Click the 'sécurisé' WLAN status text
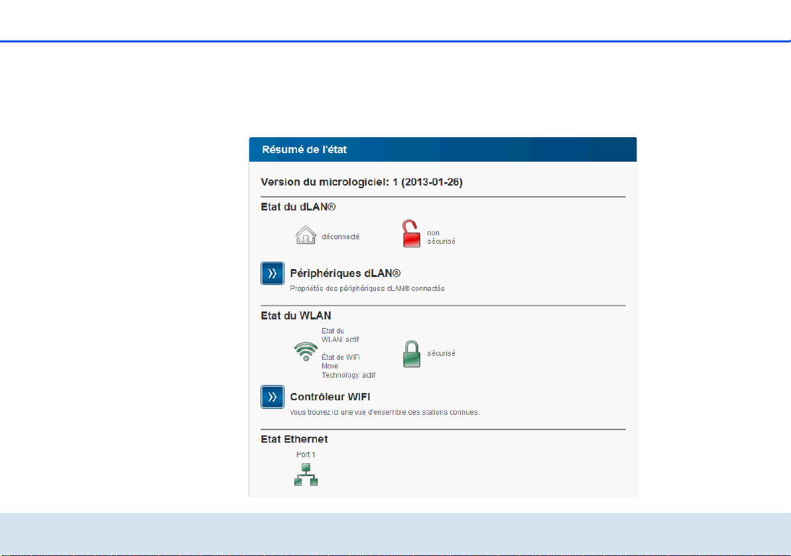This screenshot has width=791, height=556. [441, 353]
